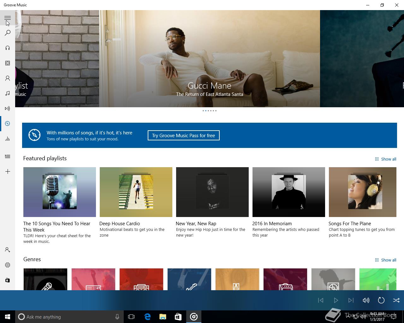
Task: Launch Microsoft Edge from the taskbar
Action: click(x=147, y=317)
